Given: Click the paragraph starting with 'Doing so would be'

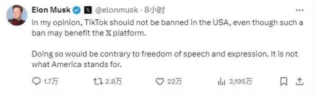Looking at the screenshot, I should click(x=165, y=59).
